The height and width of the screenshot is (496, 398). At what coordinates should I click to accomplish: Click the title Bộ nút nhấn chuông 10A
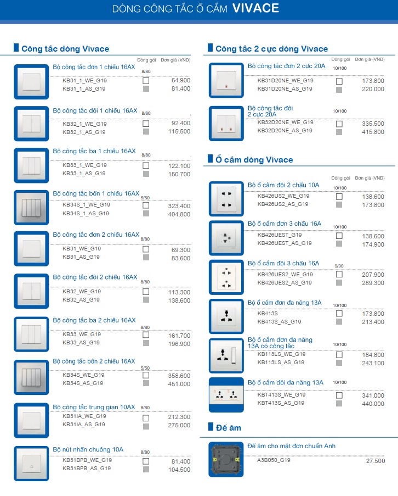88,449
